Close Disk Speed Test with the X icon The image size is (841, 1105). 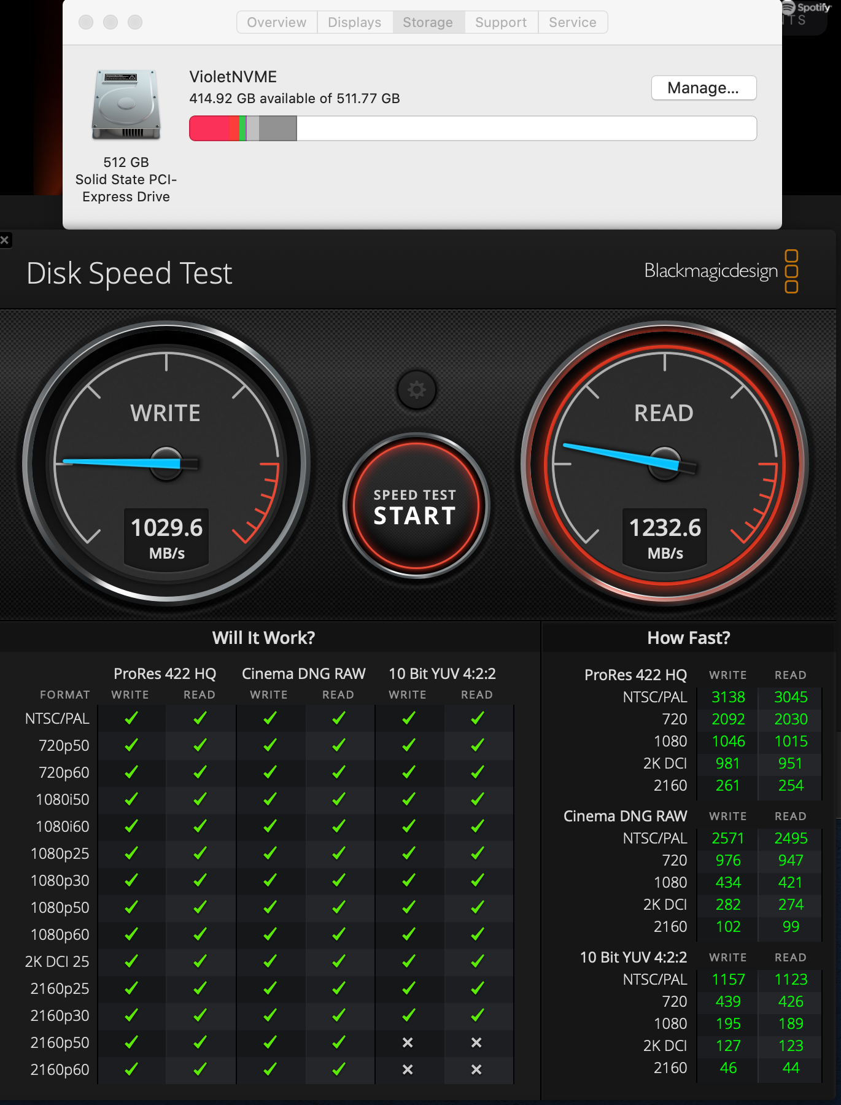[4, 240]
